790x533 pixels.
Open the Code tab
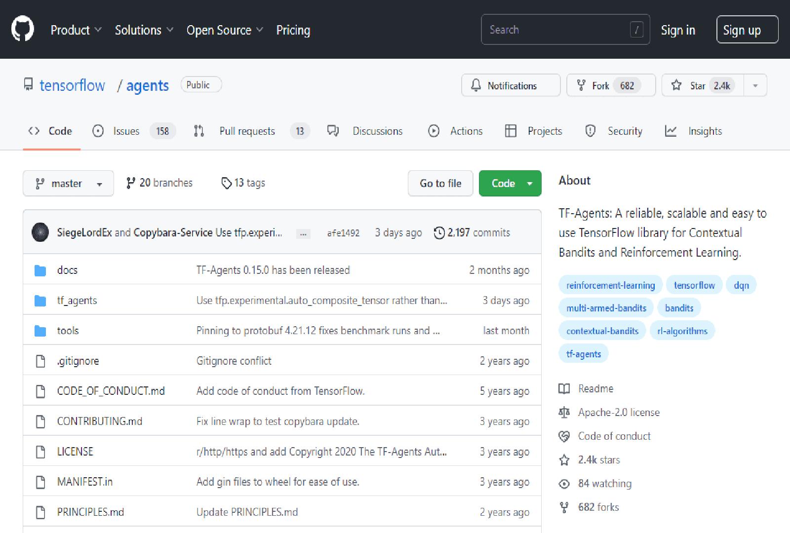pyautogui.click(x=51, y=131)
